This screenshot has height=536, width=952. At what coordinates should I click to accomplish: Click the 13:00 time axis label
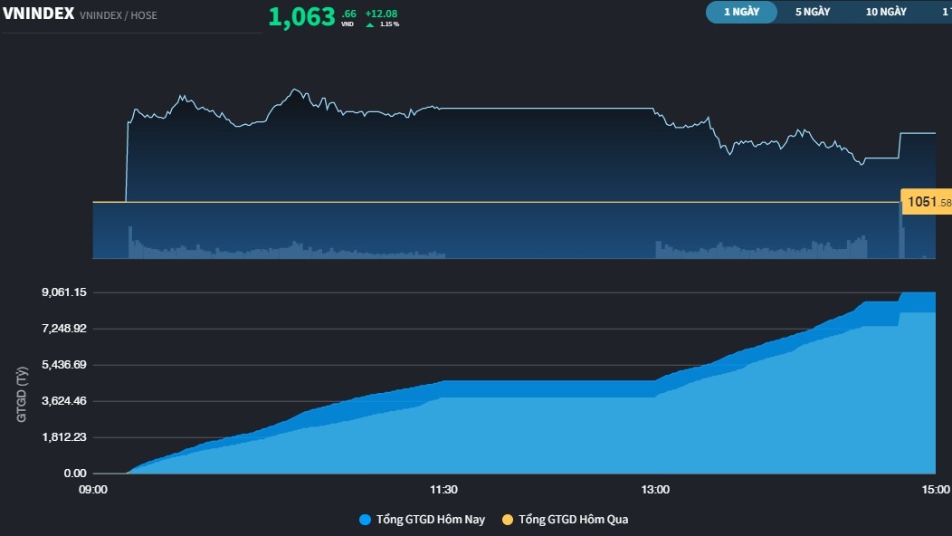(x=656, y=490)
